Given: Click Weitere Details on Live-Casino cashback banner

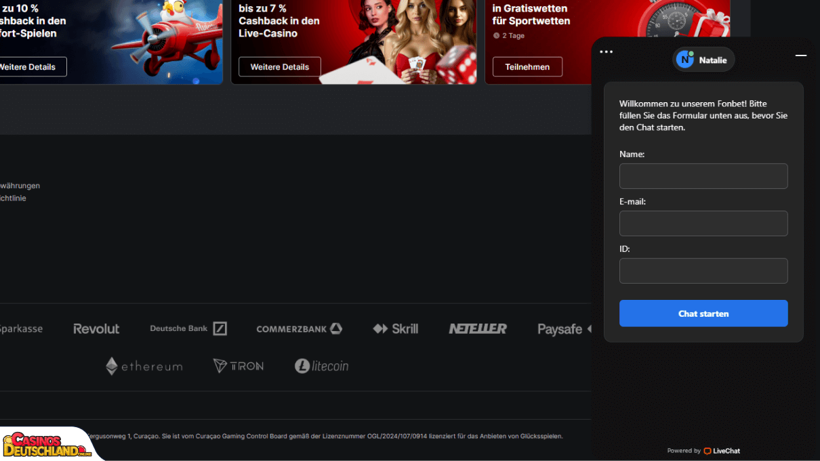Looking at the screenshot, I should [x=279, y=67].
